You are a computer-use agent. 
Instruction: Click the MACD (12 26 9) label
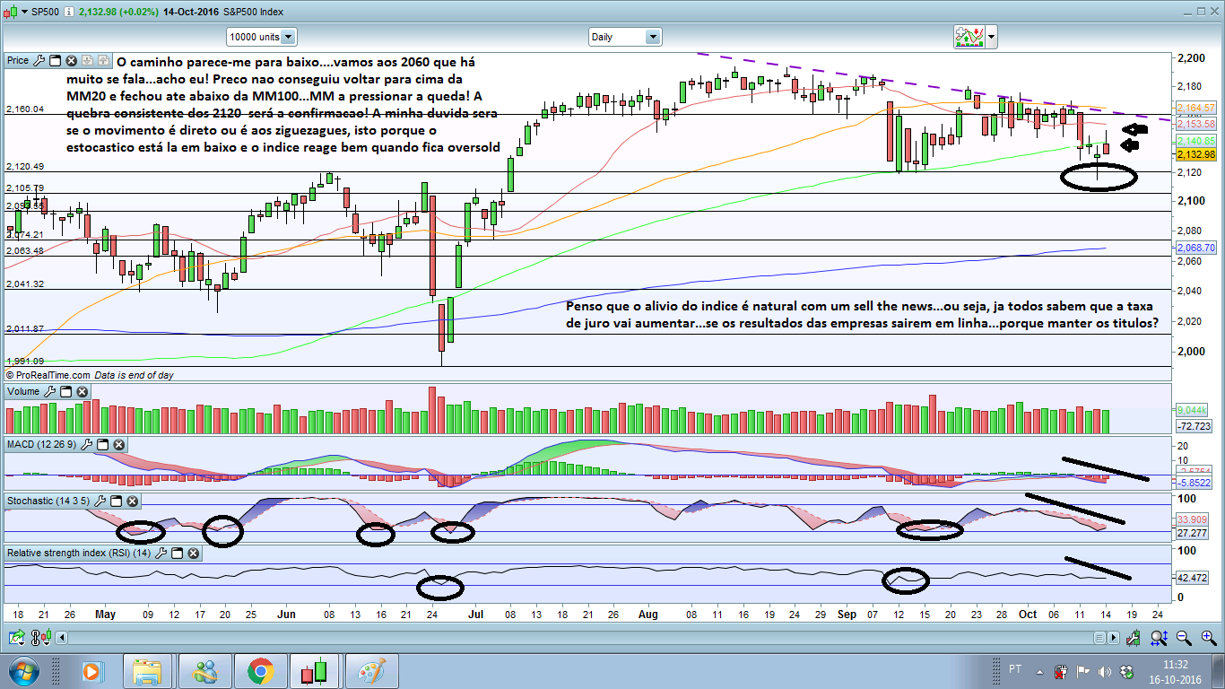click(42, 445)
